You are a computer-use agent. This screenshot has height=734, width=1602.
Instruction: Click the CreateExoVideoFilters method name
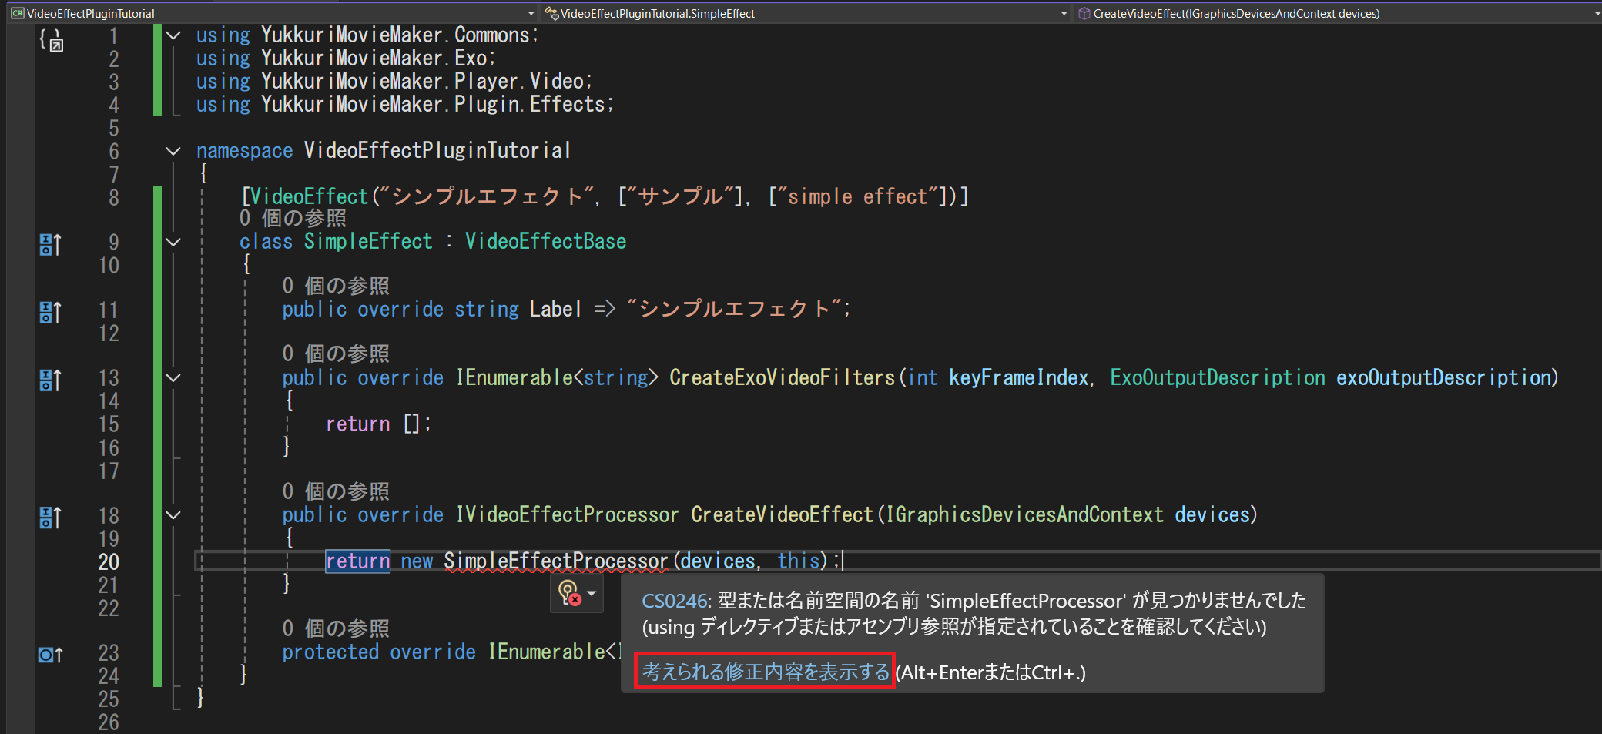click(782, 377)
